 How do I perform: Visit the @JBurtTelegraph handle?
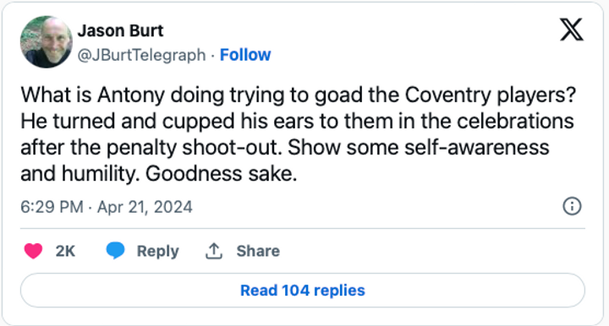[x=141, y=55]
